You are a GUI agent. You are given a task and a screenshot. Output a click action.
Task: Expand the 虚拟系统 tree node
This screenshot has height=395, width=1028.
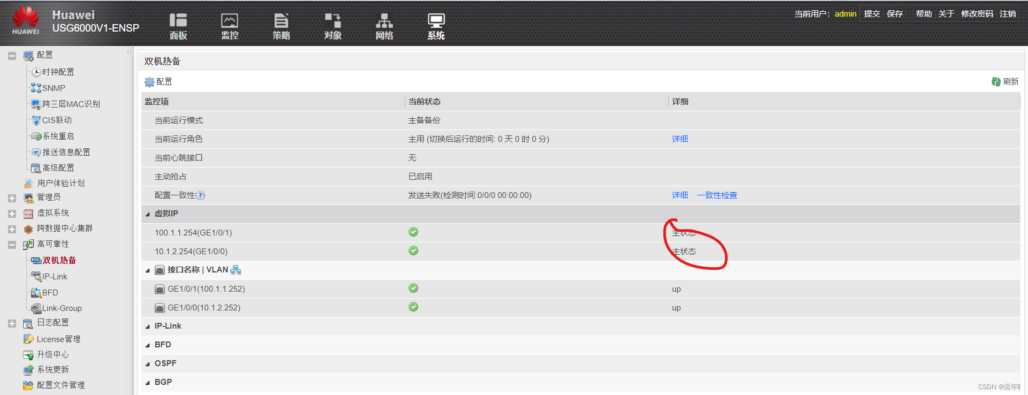(x=12, y=214)
